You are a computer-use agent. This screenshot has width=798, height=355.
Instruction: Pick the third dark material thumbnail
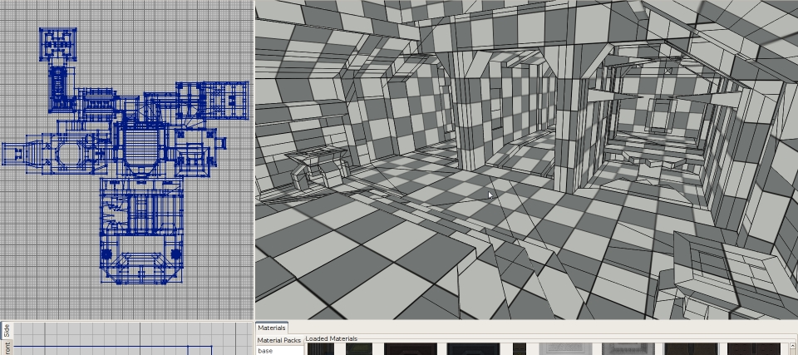click(410, 349)
